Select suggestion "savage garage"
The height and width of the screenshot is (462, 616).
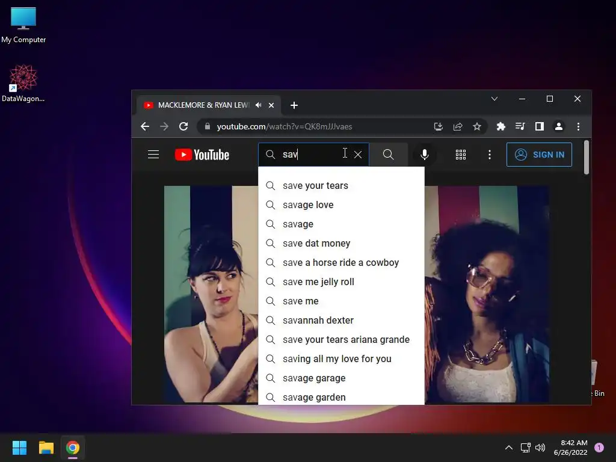(341, 378)
